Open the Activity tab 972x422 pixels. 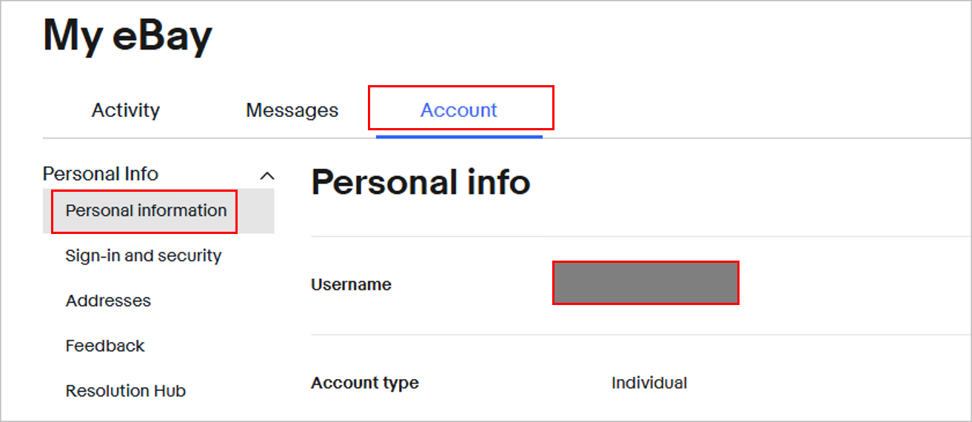[x=126, y=110]
